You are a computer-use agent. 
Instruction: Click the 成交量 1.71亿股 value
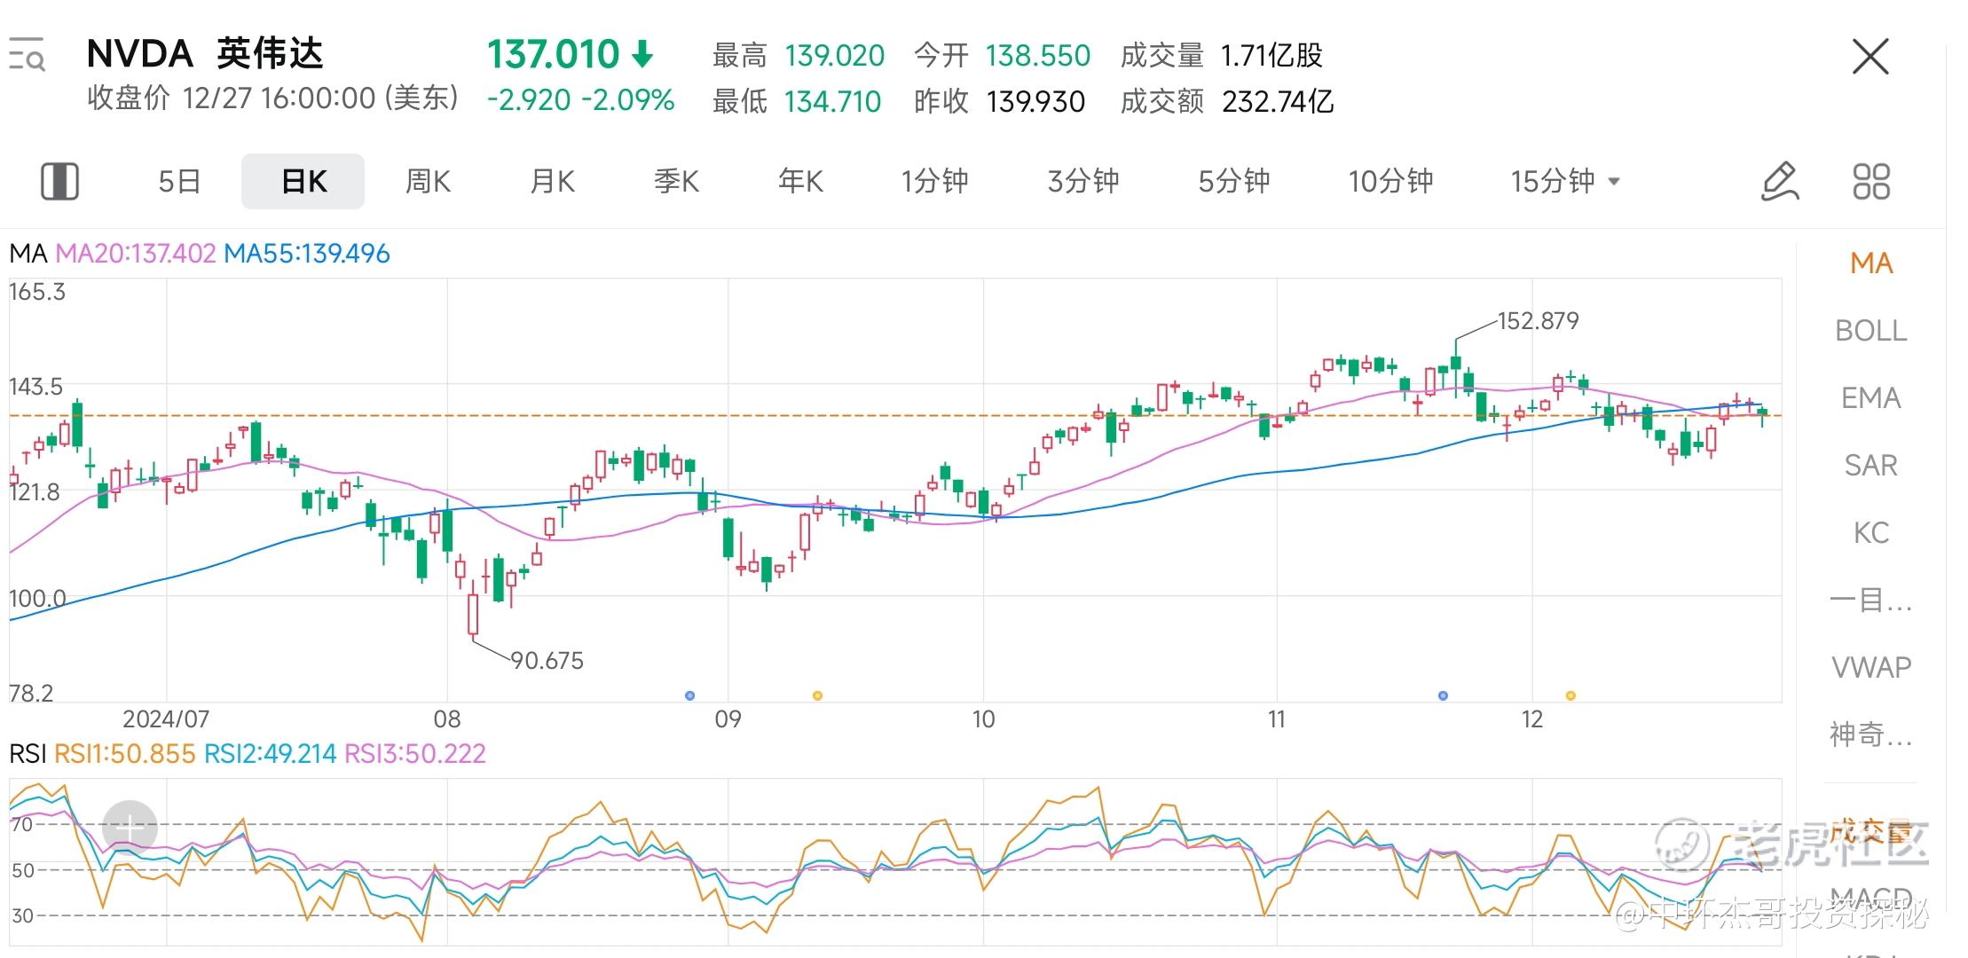coord(1271,56)
